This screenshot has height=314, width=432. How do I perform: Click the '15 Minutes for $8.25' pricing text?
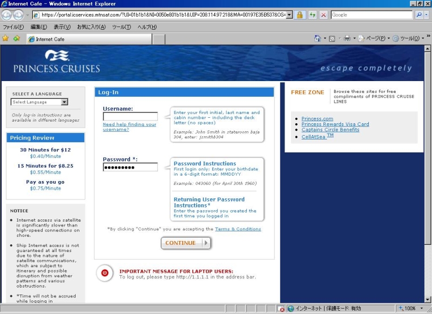45,166
